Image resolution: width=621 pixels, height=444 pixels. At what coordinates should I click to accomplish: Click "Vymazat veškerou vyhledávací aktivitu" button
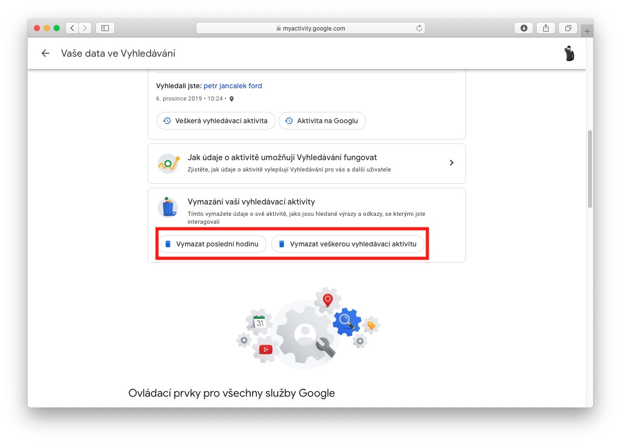click(348, 244)
